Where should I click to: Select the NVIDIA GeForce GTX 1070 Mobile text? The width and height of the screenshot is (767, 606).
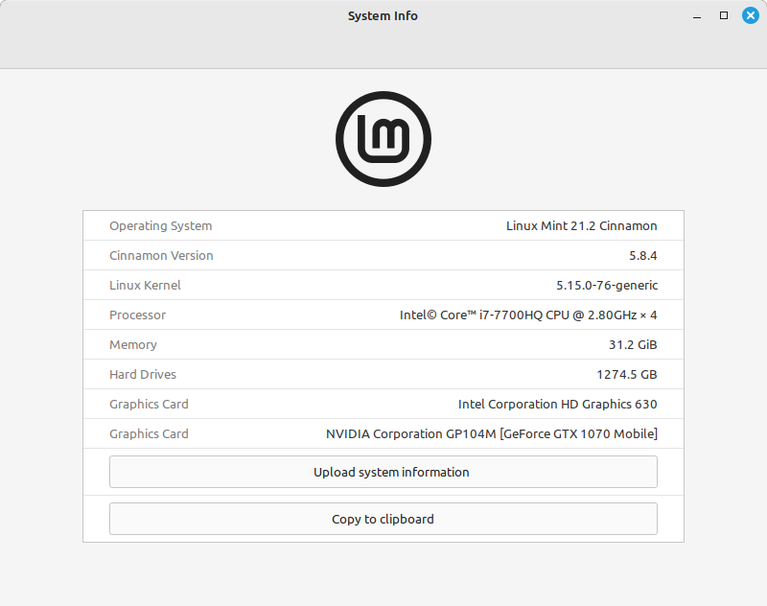pyautogui.click(x=492, y=433)
